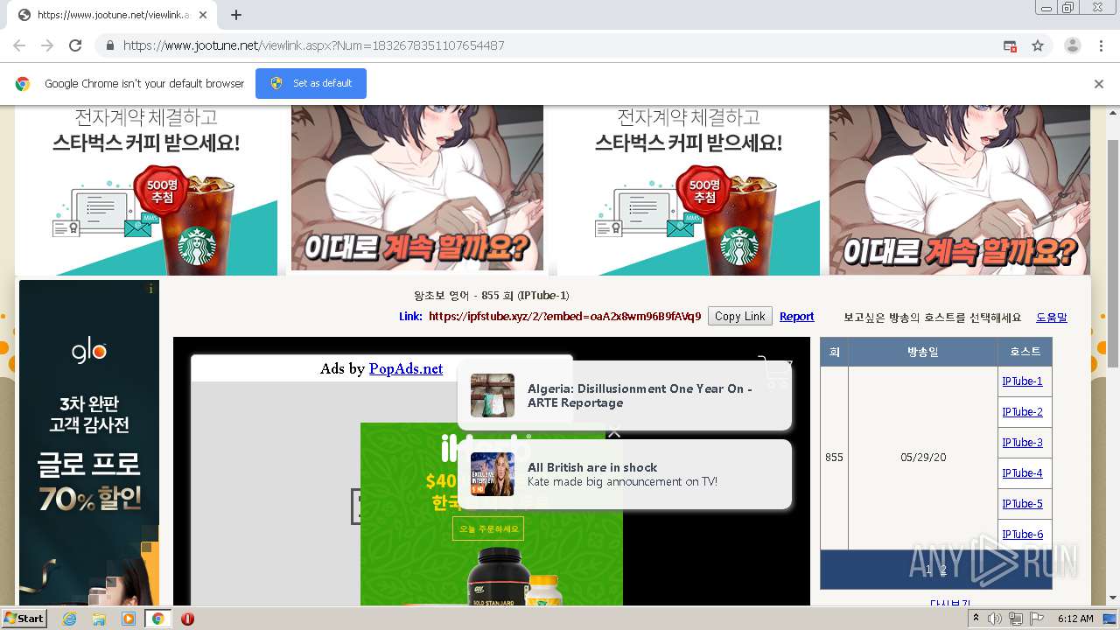Select the IPTube-3 host link
The width and height of the screenshot is (1120, 630).
[x=1022, y=443]
